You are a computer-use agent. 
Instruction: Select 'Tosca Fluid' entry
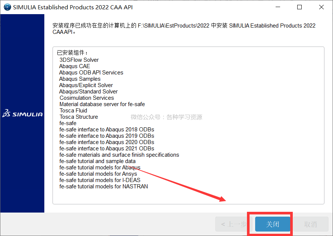pyautogui.click(x=73, y=111)
